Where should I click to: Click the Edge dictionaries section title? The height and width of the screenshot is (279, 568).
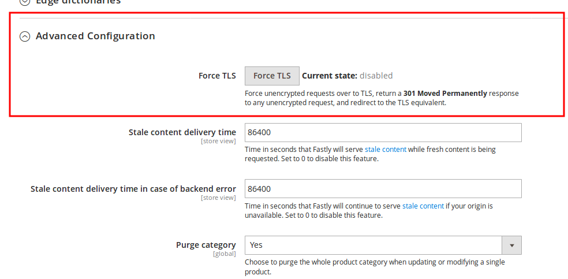click(x=79, y=2)
